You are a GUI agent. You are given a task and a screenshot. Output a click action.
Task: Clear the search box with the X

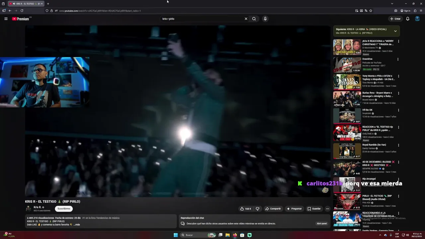(246, 19)
